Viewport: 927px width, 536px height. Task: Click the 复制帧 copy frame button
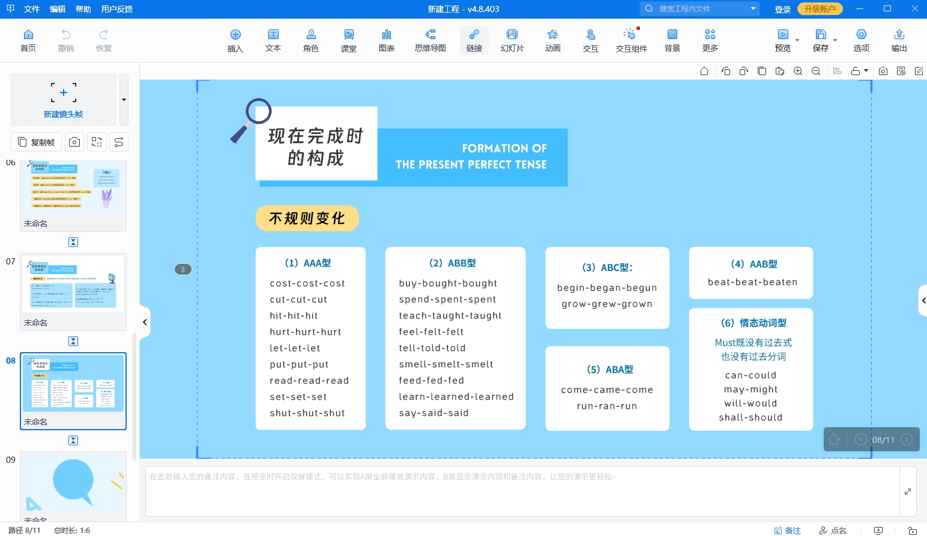click(x=36, y=142)
